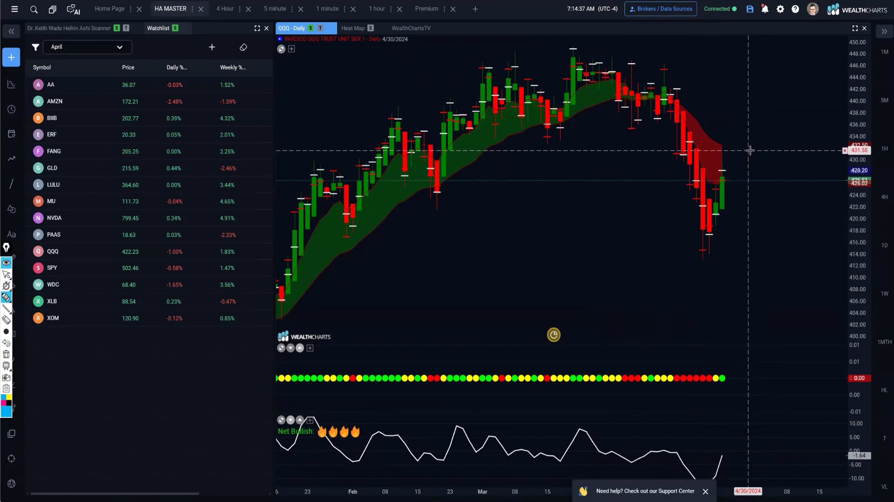Open the crosshair target sidebar icon
The height and width of the screenshot is (502, 894).
(x=11, y=459)
